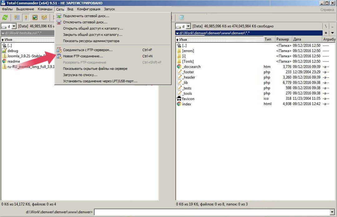Toggle the full details view toolbar button
Screen dimensions: 337x217
pos(26,17)
